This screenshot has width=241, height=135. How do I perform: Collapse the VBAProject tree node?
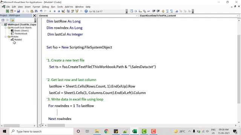(2, 24)
